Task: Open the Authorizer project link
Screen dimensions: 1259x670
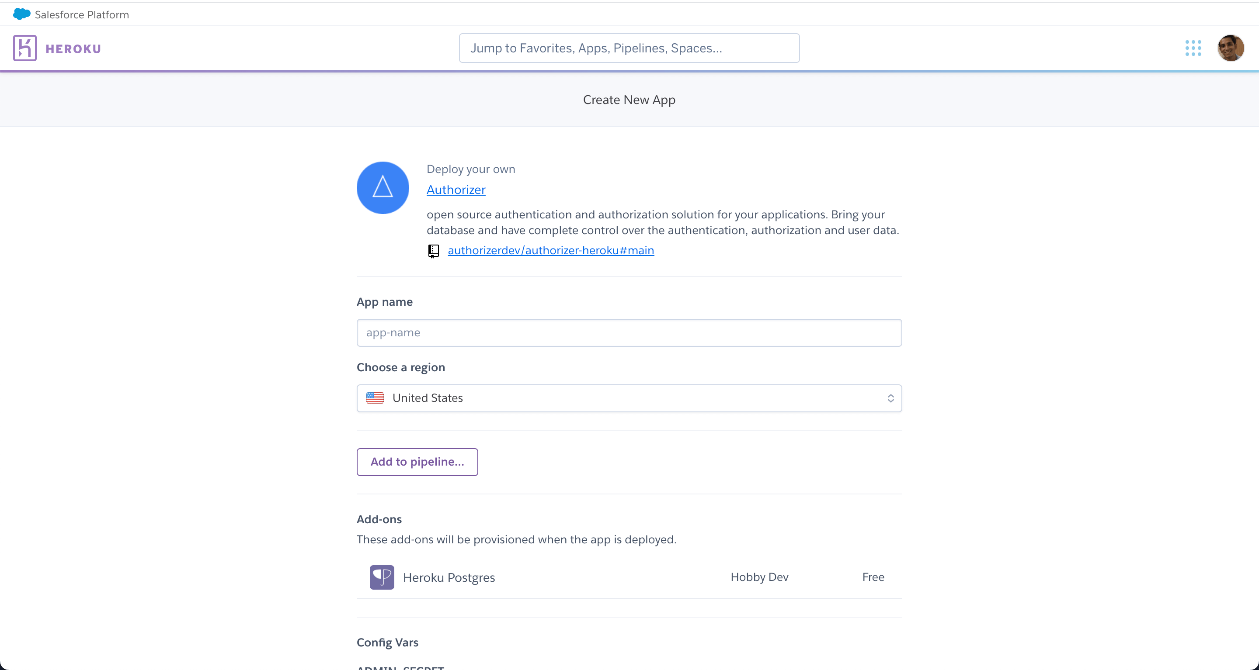Action: point(456,190)
